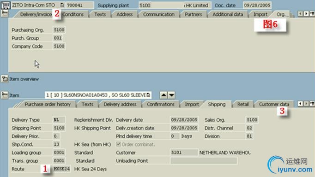This screenshot has width=315, height=177.
Task: Toggle the Order combinat. checkbox
Action: click(x=119, y=144)
